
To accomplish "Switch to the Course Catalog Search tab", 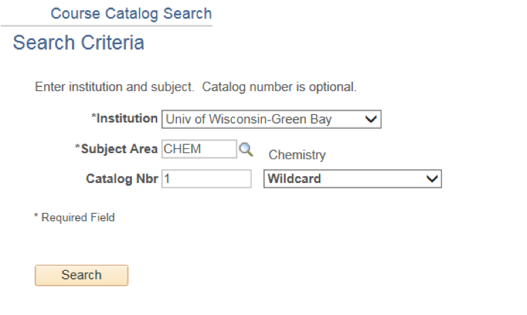I will (x=131, y=14).
